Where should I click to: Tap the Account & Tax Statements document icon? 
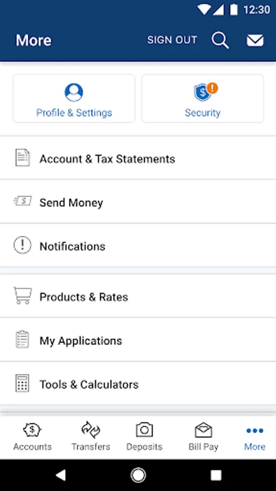(x=22, y=158)
